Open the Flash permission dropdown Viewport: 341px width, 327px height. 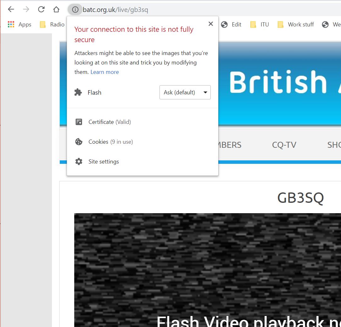click(x=185, y=92)
